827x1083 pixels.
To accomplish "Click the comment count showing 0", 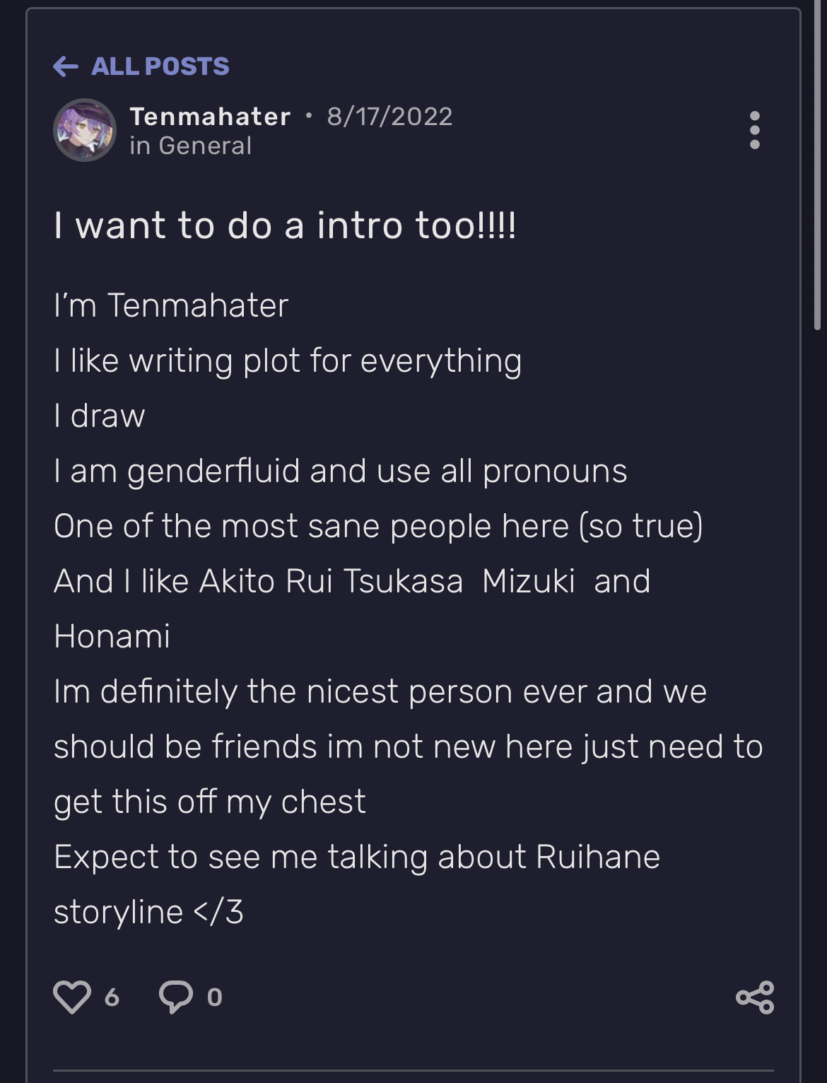I will 214,997.
